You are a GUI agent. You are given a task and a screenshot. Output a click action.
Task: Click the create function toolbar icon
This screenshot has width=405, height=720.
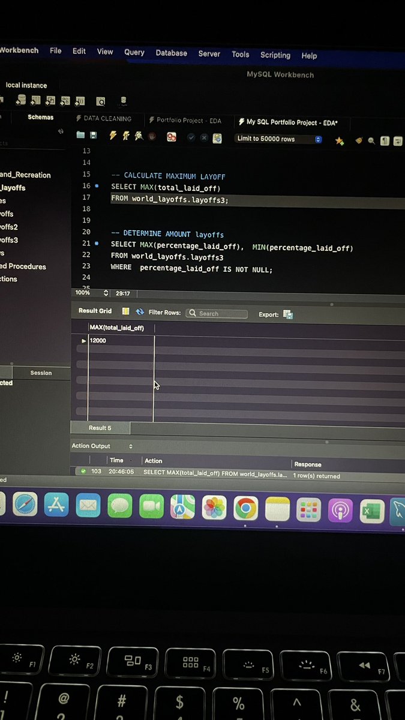80,101
